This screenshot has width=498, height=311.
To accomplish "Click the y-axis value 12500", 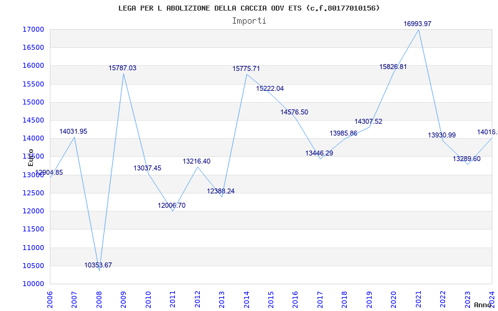I will pos(33,193).
